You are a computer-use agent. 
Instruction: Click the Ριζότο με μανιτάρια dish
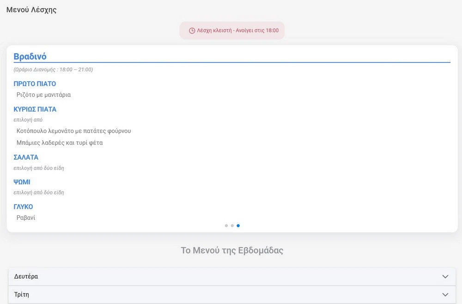[x=43, y=95]
